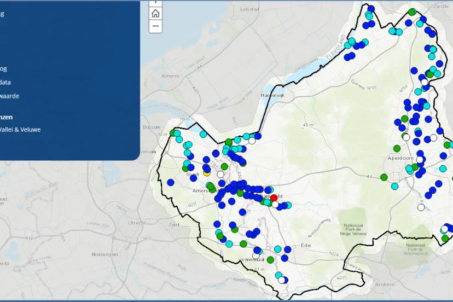This screenshot has height=302, width=453.
Task: Select the green marker beside Veenendaal label
Action: 270,259
